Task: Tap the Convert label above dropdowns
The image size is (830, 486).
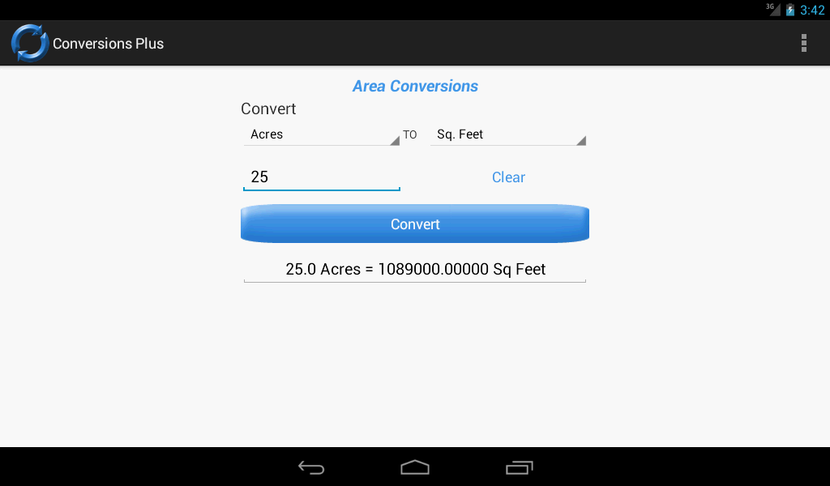Action: coord(268,109)
